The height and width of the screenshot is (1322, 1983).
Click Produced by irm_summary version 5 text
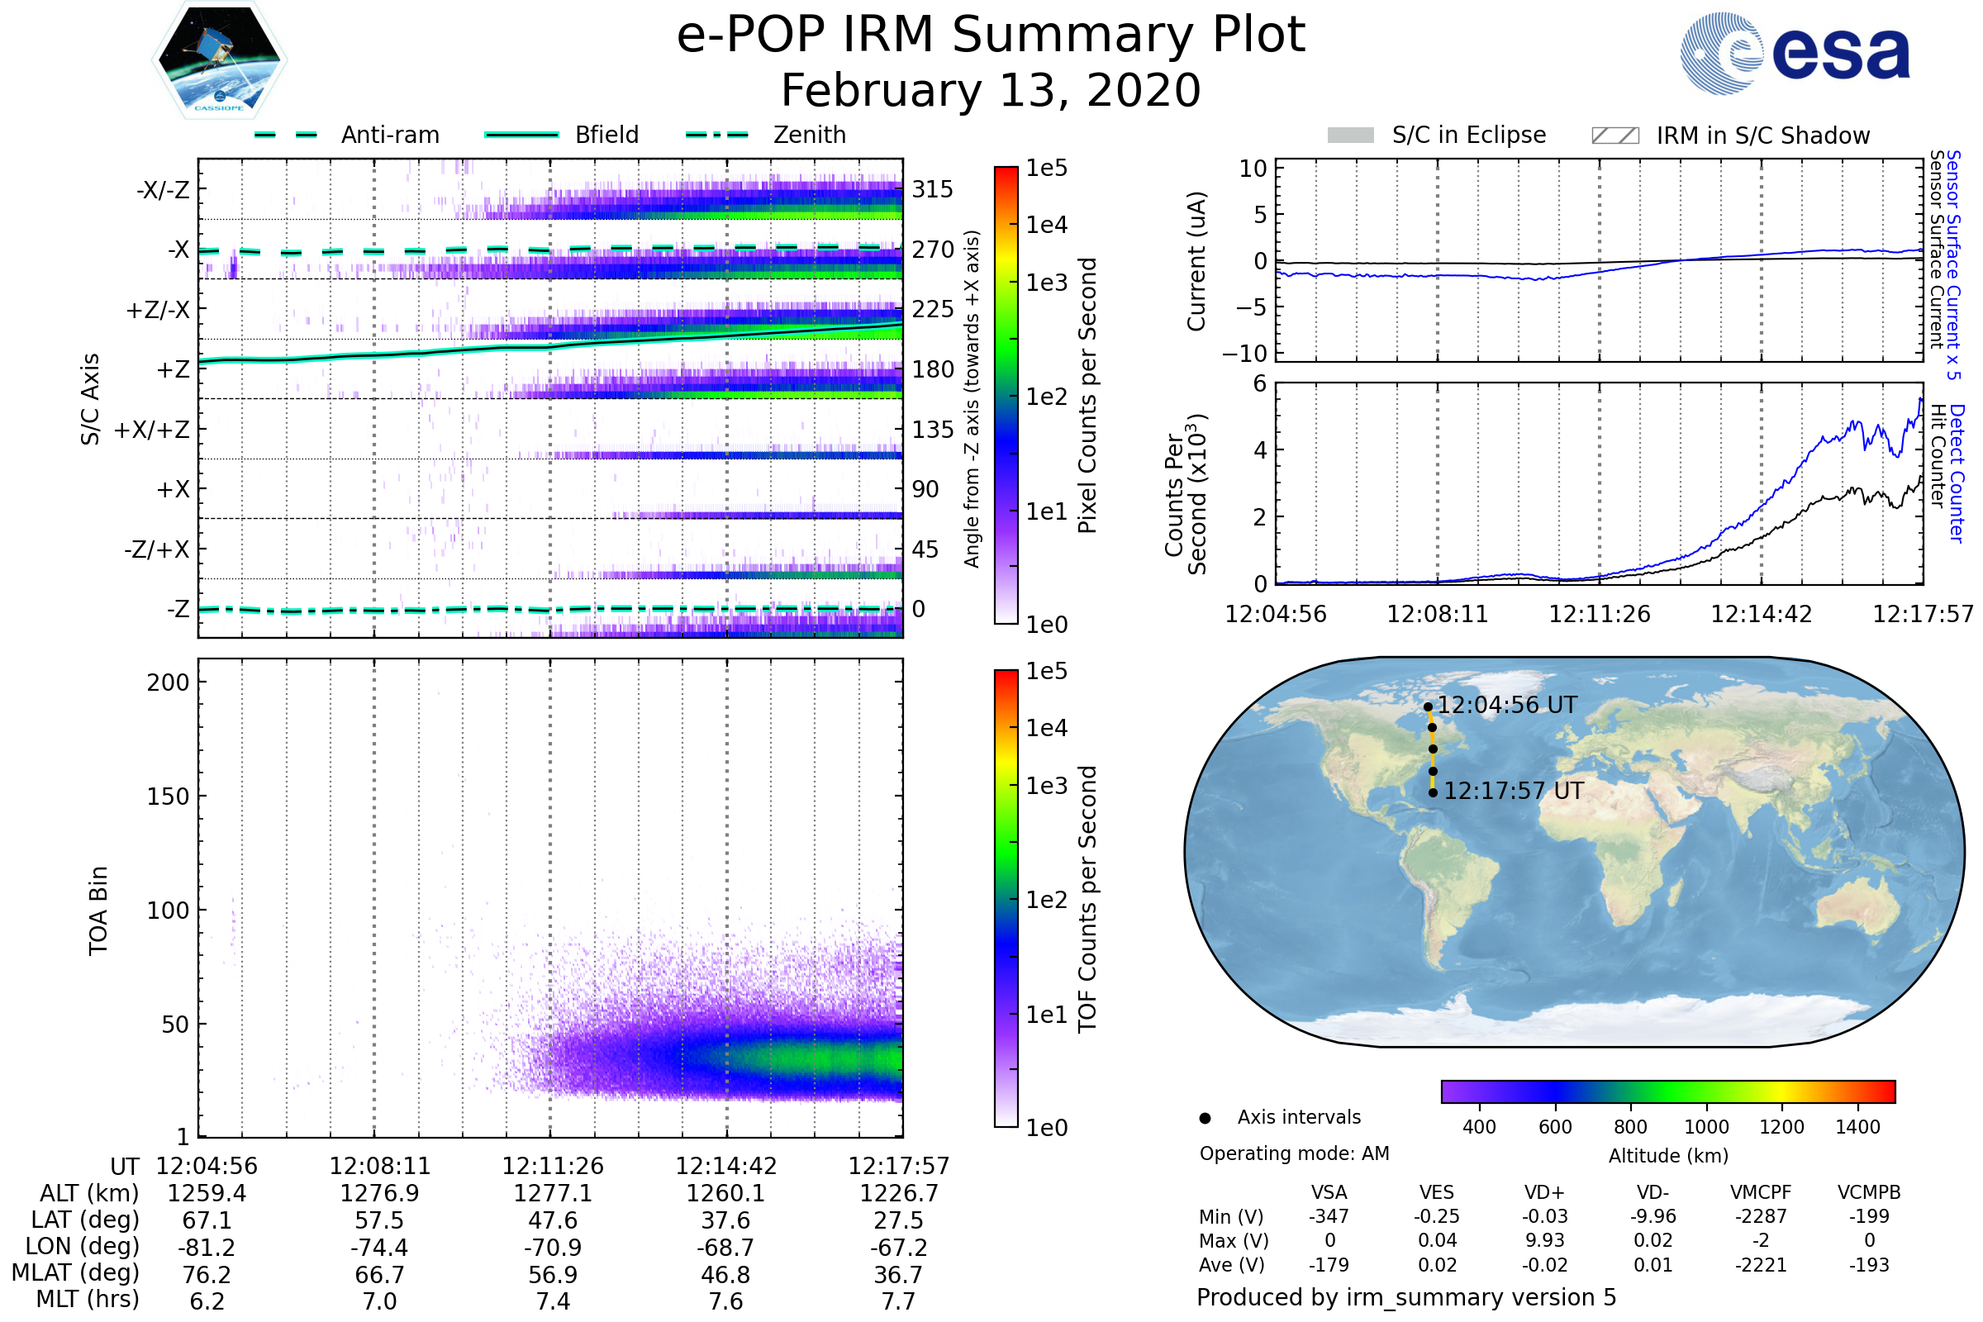point(1405,1296)
